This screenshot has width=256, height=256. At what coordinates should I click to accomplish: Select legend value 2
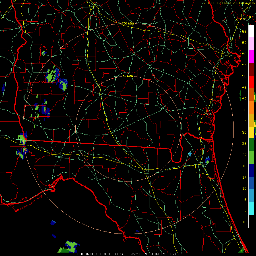click(245, 211)
